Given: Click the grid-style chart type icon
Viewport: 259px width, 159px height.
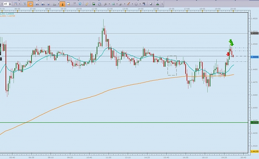Looking at the screenshot, I should point(15,4).
